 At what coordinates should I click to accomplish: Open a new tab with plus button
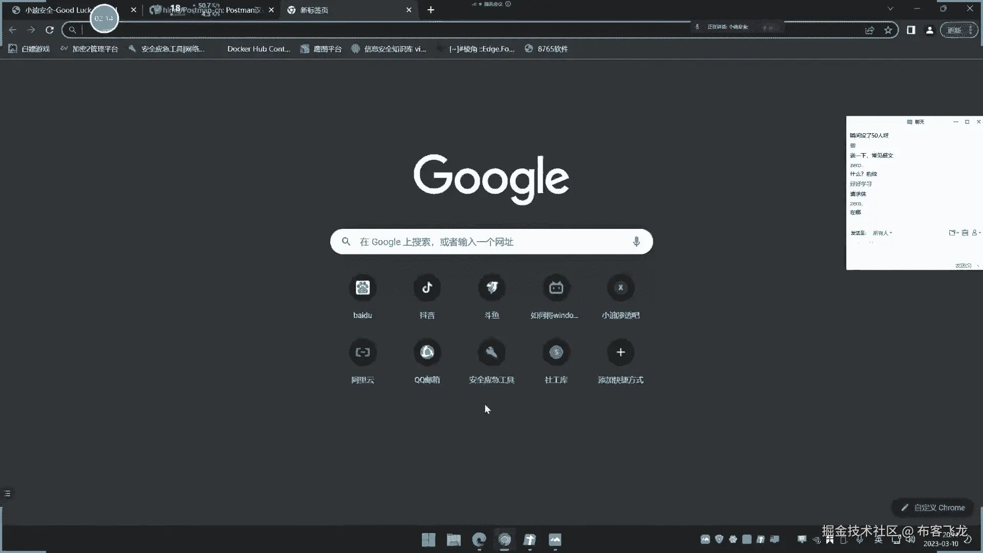tap(431, 10)
